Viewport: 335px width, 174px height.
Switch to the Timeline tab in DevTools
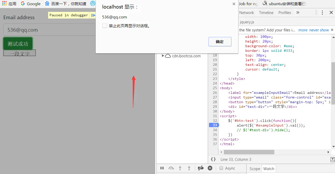[x=266, y=12]
